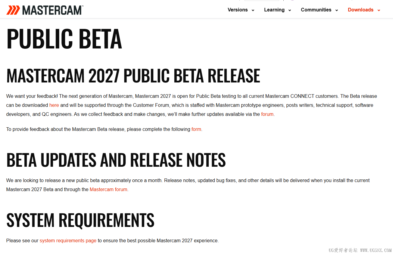The width and height of the screenshot is (393, 254).
Task: Expand the Versions dropdown chevron
Action: pos(253,10)
